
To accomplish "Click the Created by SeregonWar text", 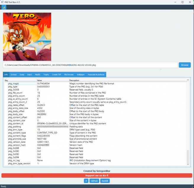I will point(97,171).
